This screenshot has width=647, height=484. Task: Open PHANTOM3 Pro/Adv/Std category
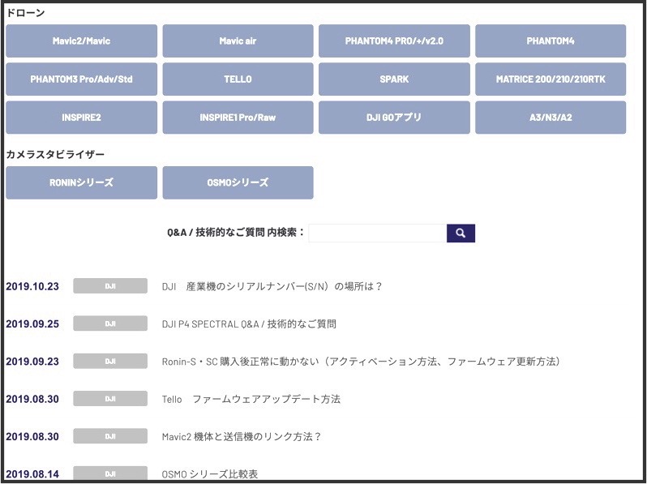(x=81, y=79)
